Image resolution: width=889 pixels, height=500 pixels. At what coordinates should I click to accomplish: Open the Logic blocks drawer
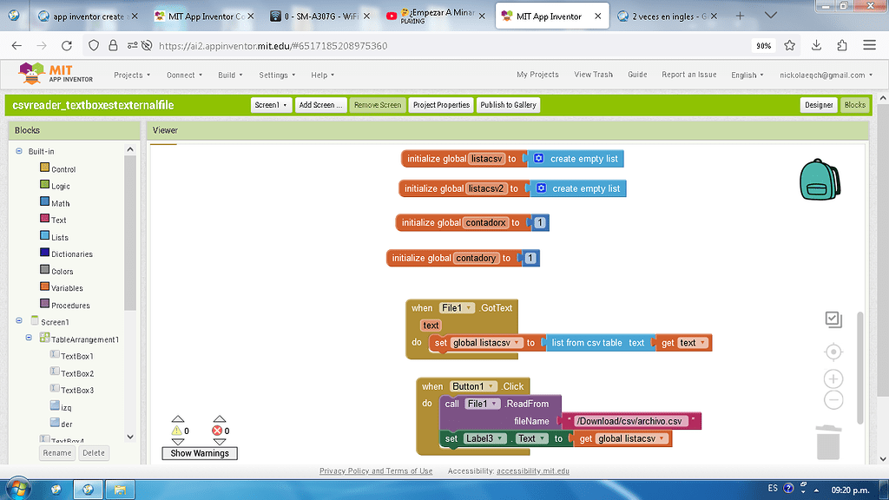pyautogui.click(x=60, y=186)
